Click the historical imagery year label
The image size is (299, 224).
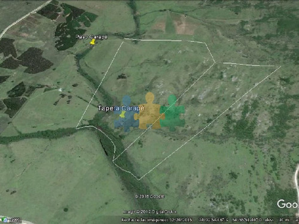coord(15,220)
